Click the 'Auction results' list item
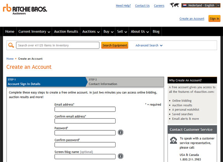The height and width of the screenshot is (162, 223). click(182, 105)
